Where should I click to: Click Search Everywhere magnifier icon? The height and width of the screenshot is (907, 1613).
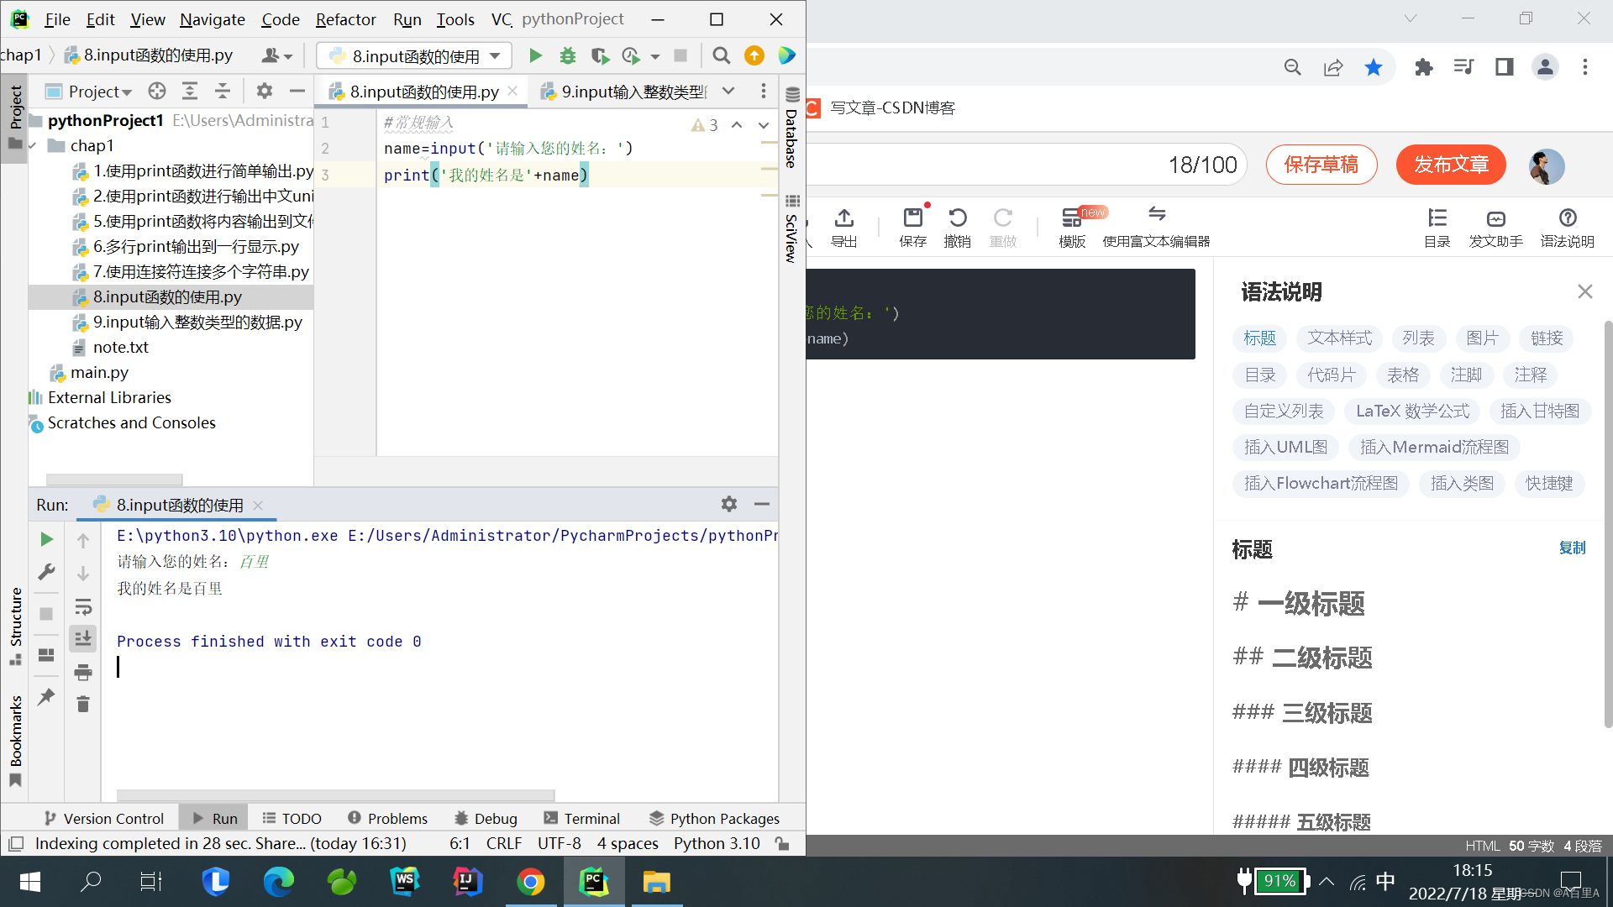point(721,55)
